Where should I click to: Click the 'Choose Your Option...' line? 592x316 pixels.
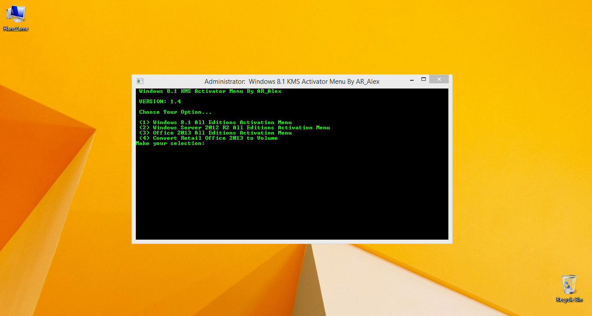[x=175, y=112]
